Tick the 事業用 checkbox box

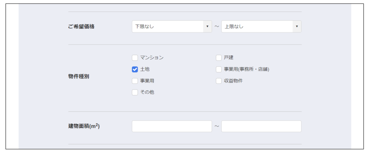135,81
